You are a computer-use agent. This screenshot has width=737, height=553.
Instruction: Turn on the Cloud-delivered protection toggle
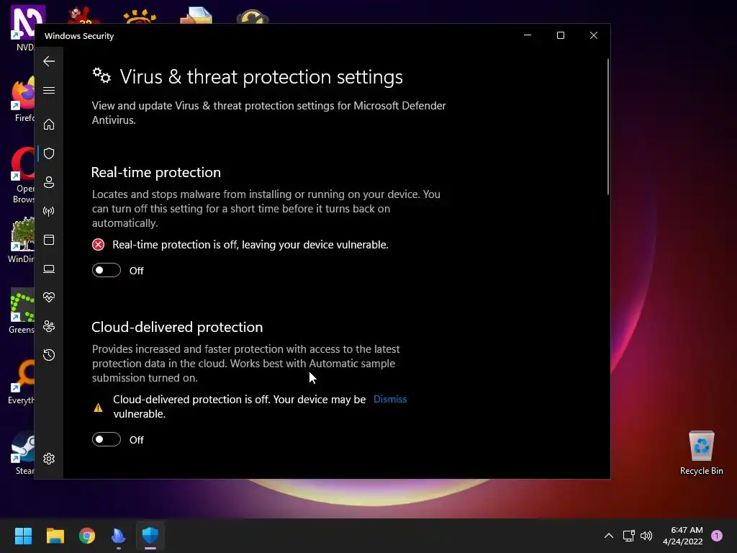coord(107,440)
